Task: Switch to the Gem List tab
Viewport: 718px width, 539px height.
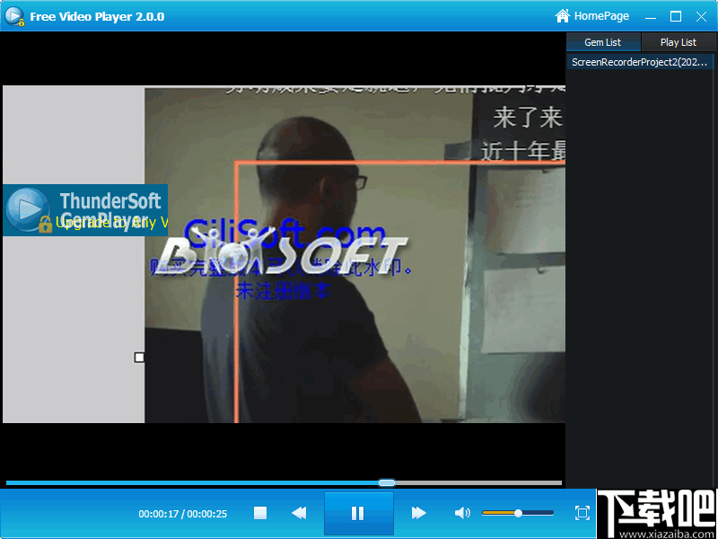Action: 603,41
